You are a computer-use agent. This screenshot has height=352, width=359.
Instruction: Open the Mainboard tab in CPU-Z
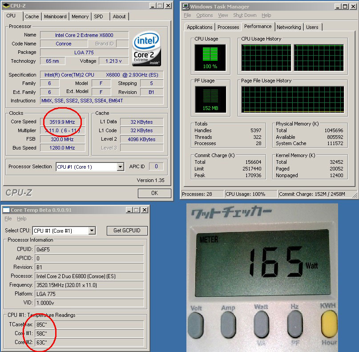55,16
